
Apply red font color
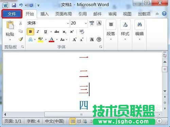(52, 39)
